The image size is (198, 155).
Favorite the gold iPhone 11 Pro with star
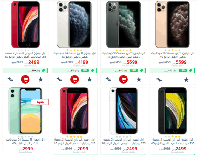(186, 80)
